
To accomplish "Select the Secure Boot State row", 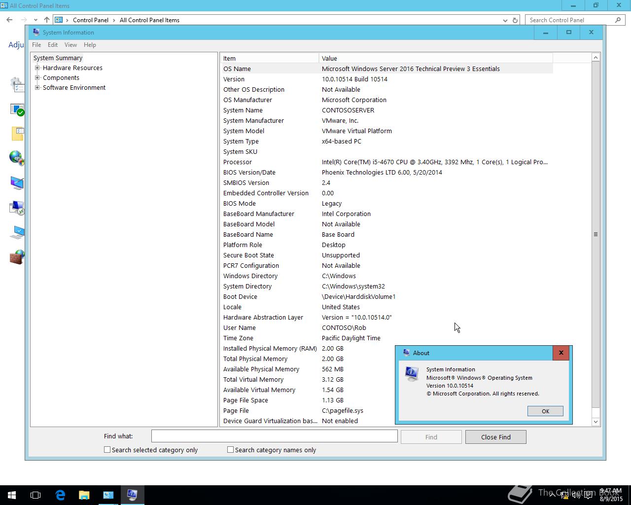I will tap(386, 255).
